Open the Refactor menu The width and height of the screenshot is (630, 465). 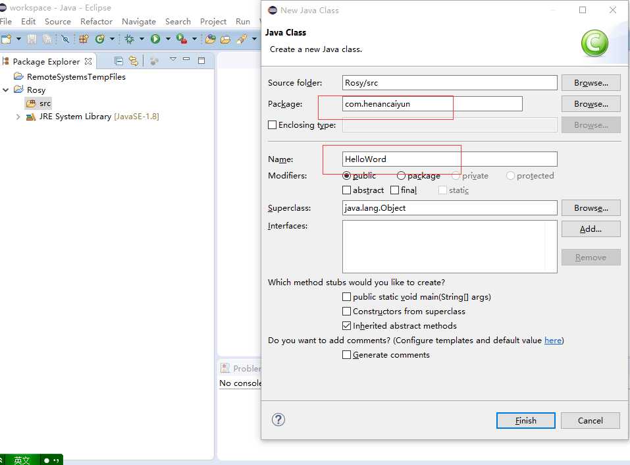(96, 21)
